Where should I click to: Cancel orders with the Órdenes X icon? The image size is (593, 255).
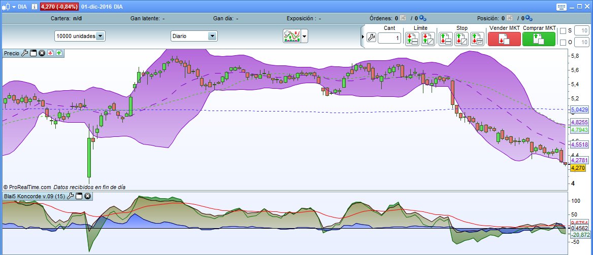[x=403, y=18]
